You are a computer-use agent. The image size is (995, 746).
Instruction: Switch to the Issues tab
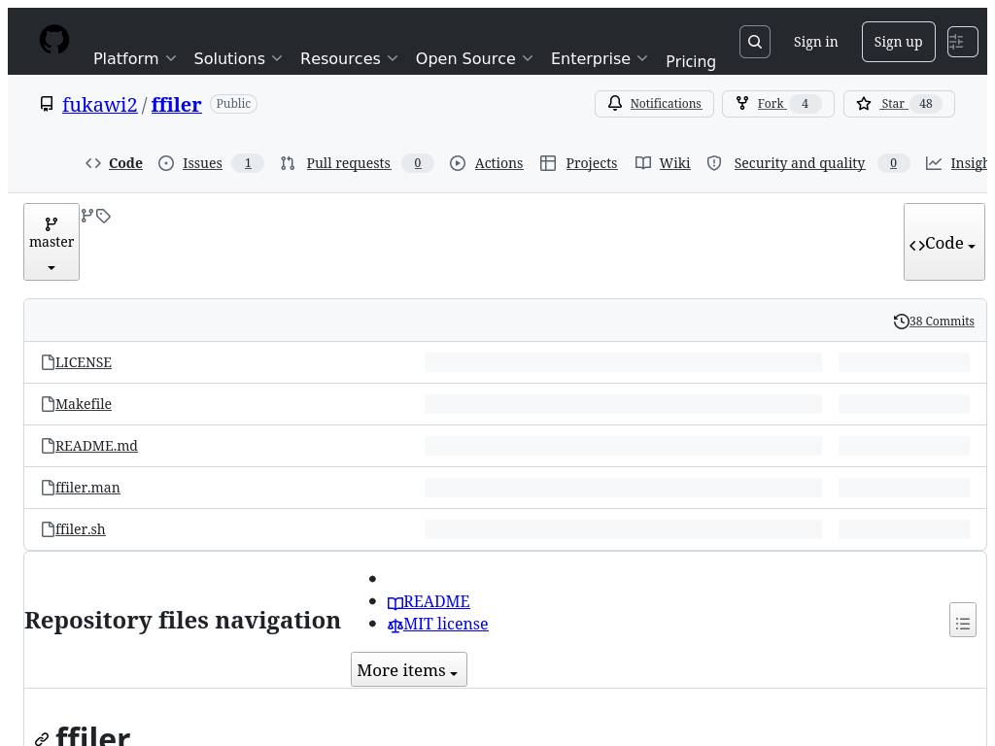coord(202,163)
